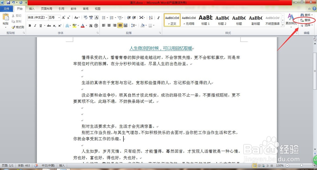Click the Grow Font icon
This screenshot has width=317, height=170.
[x=63, y=17]
